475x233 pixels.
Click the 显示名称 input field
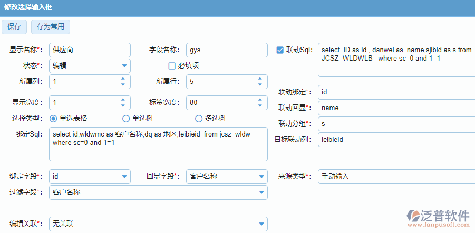(89, 50)
